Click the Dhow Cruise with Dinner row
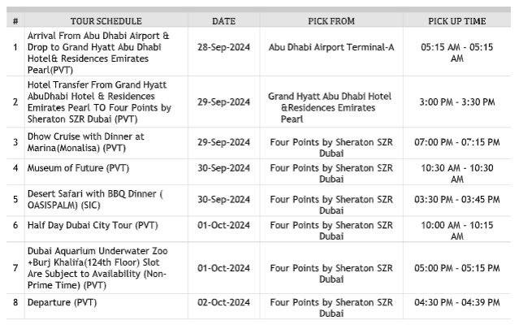 coord(258,143)
